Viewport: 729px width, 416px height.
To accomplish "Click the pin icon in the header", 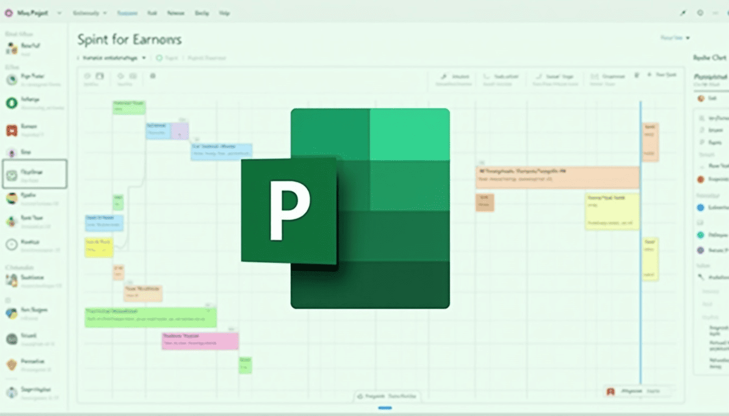I will click(683, 13).
